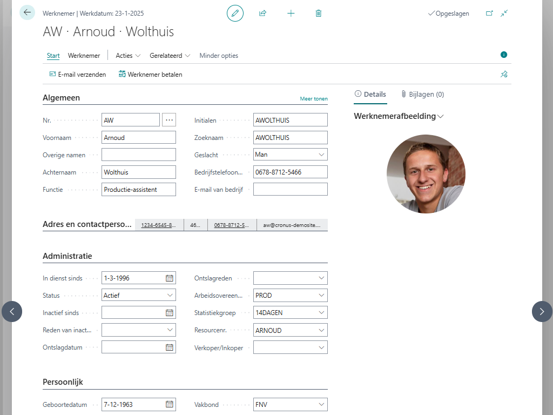Open the Status dropdown
Viewport: 553px width, 415px height.
[x=170, y=296]
